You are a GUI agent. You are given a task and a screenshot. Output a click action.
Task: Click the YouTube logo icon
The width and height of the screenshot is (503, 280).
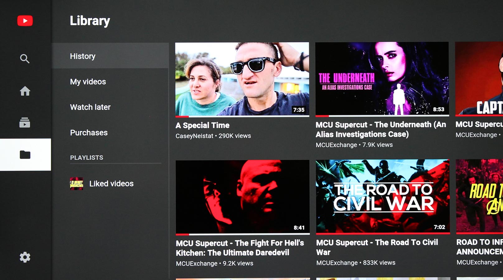[x=25, y=21]
